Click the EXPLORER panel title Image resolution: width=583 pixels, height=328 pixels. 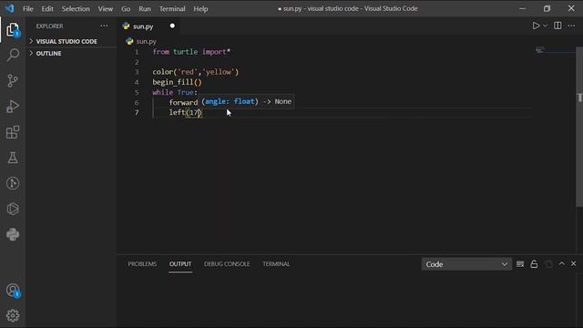click(49, 26)
